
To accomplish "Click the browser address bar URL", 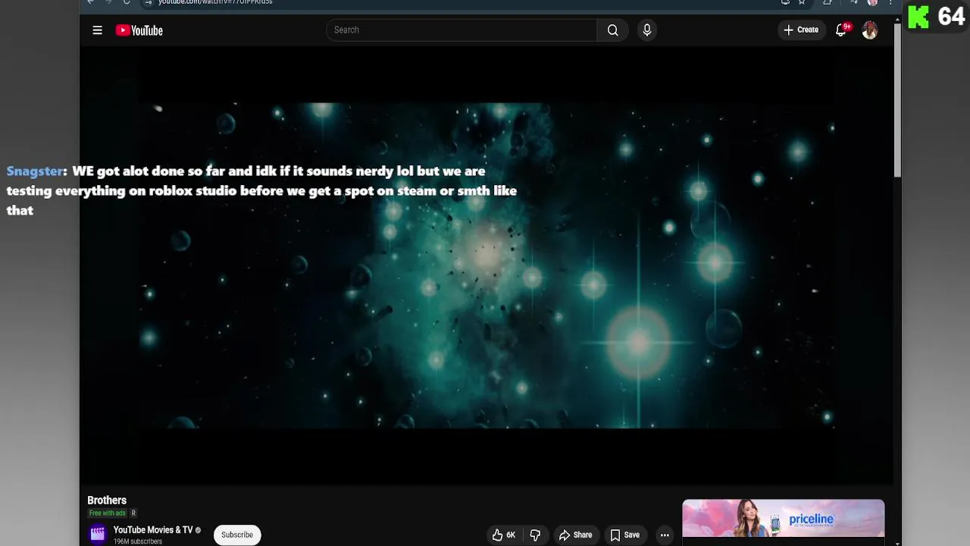I will click(x=215, y=2).
